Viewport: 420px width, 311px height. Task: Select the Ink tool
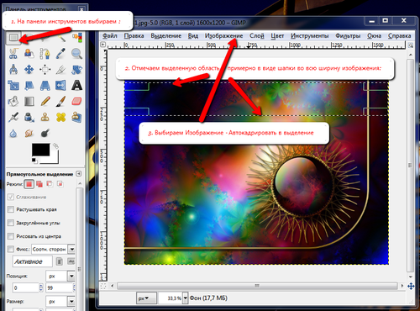[29, 117]
